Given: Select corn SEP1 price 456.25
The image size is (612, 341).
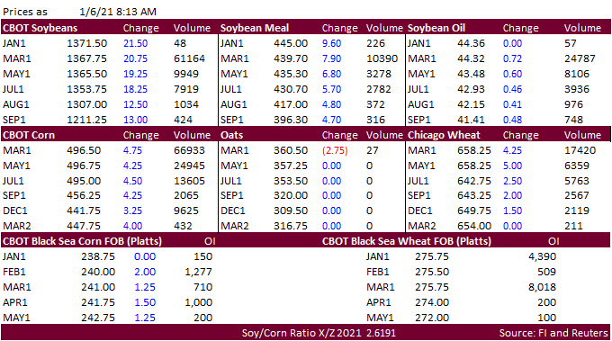Looking at the screenshot, I should tap(84, 195).
